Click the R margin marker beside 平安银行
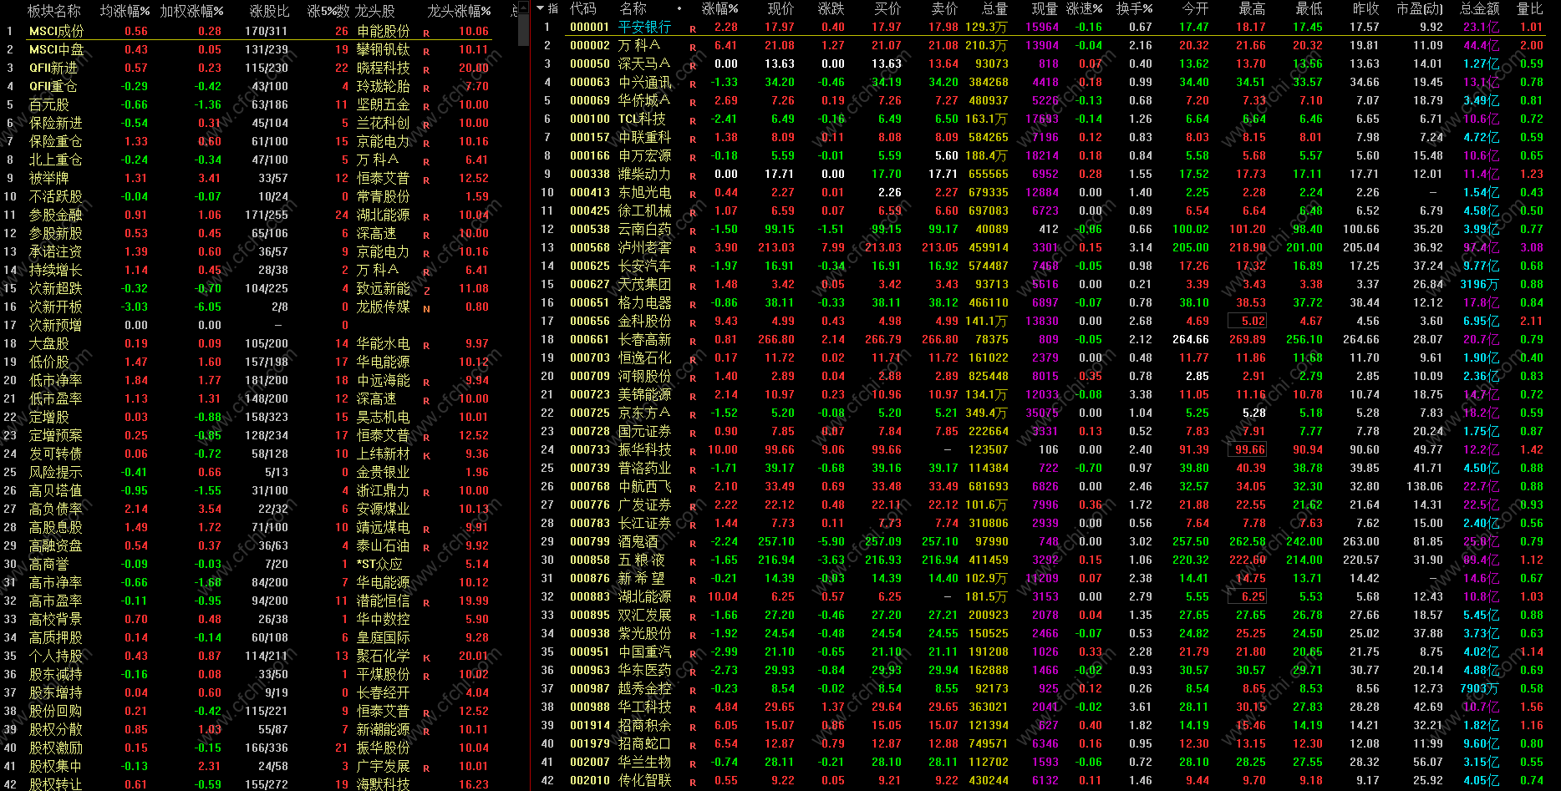This screenshot has width=1561, height=791. coord(693,28)
